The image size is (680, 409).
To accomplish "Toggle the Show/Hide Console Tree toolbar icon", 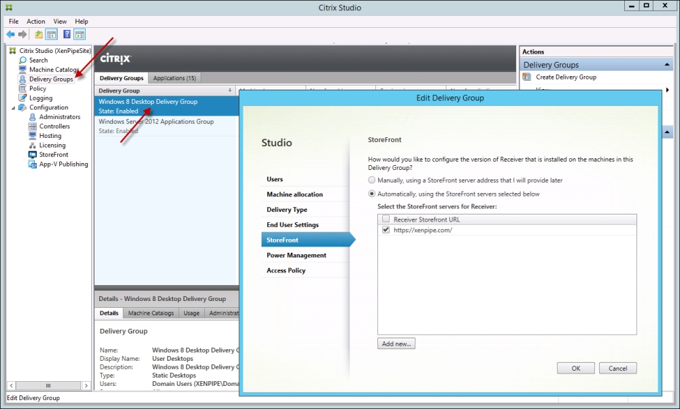I will click(51, 34).
